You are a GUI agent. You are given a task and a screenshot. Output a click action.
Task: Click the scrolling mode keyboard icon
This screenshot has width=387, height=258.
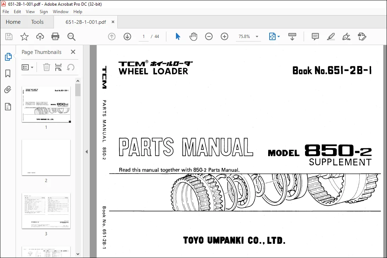click(x=292, y=37)
